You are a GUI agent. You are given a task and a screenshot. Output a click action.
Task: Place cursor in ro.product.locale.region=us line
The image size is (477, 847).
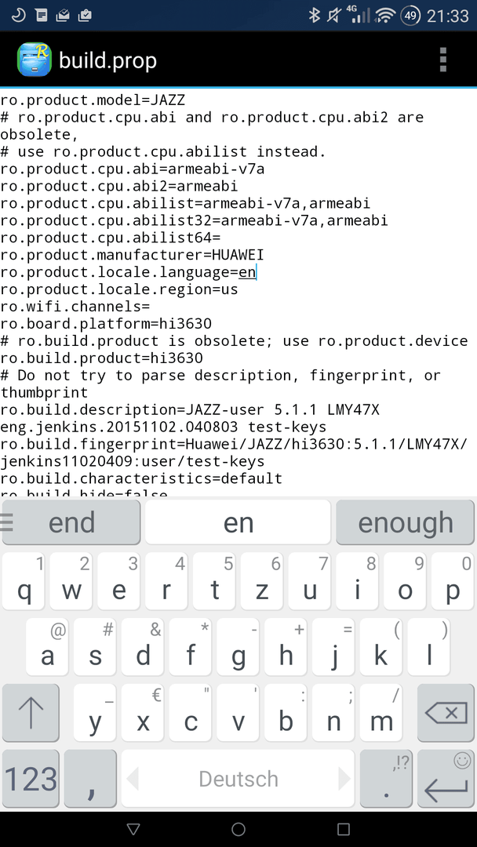coord(118,289)
